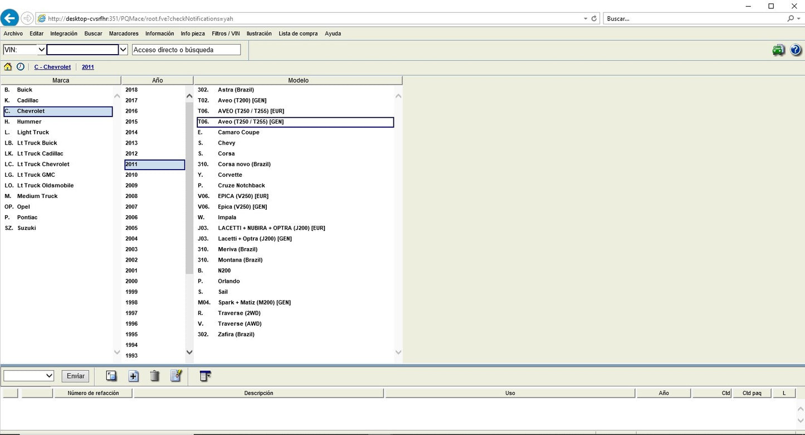Click the edit notes pencil icon
The height and width of the screenshot is (435, 805).
(176, 376)
